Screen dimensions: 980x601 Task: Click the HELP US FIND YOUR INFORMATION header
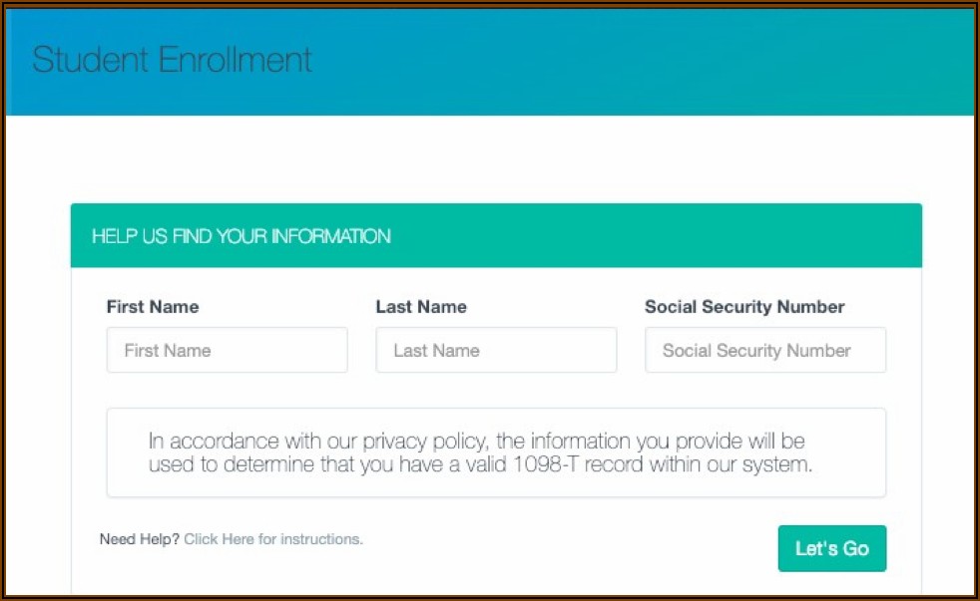click(241, 237)
